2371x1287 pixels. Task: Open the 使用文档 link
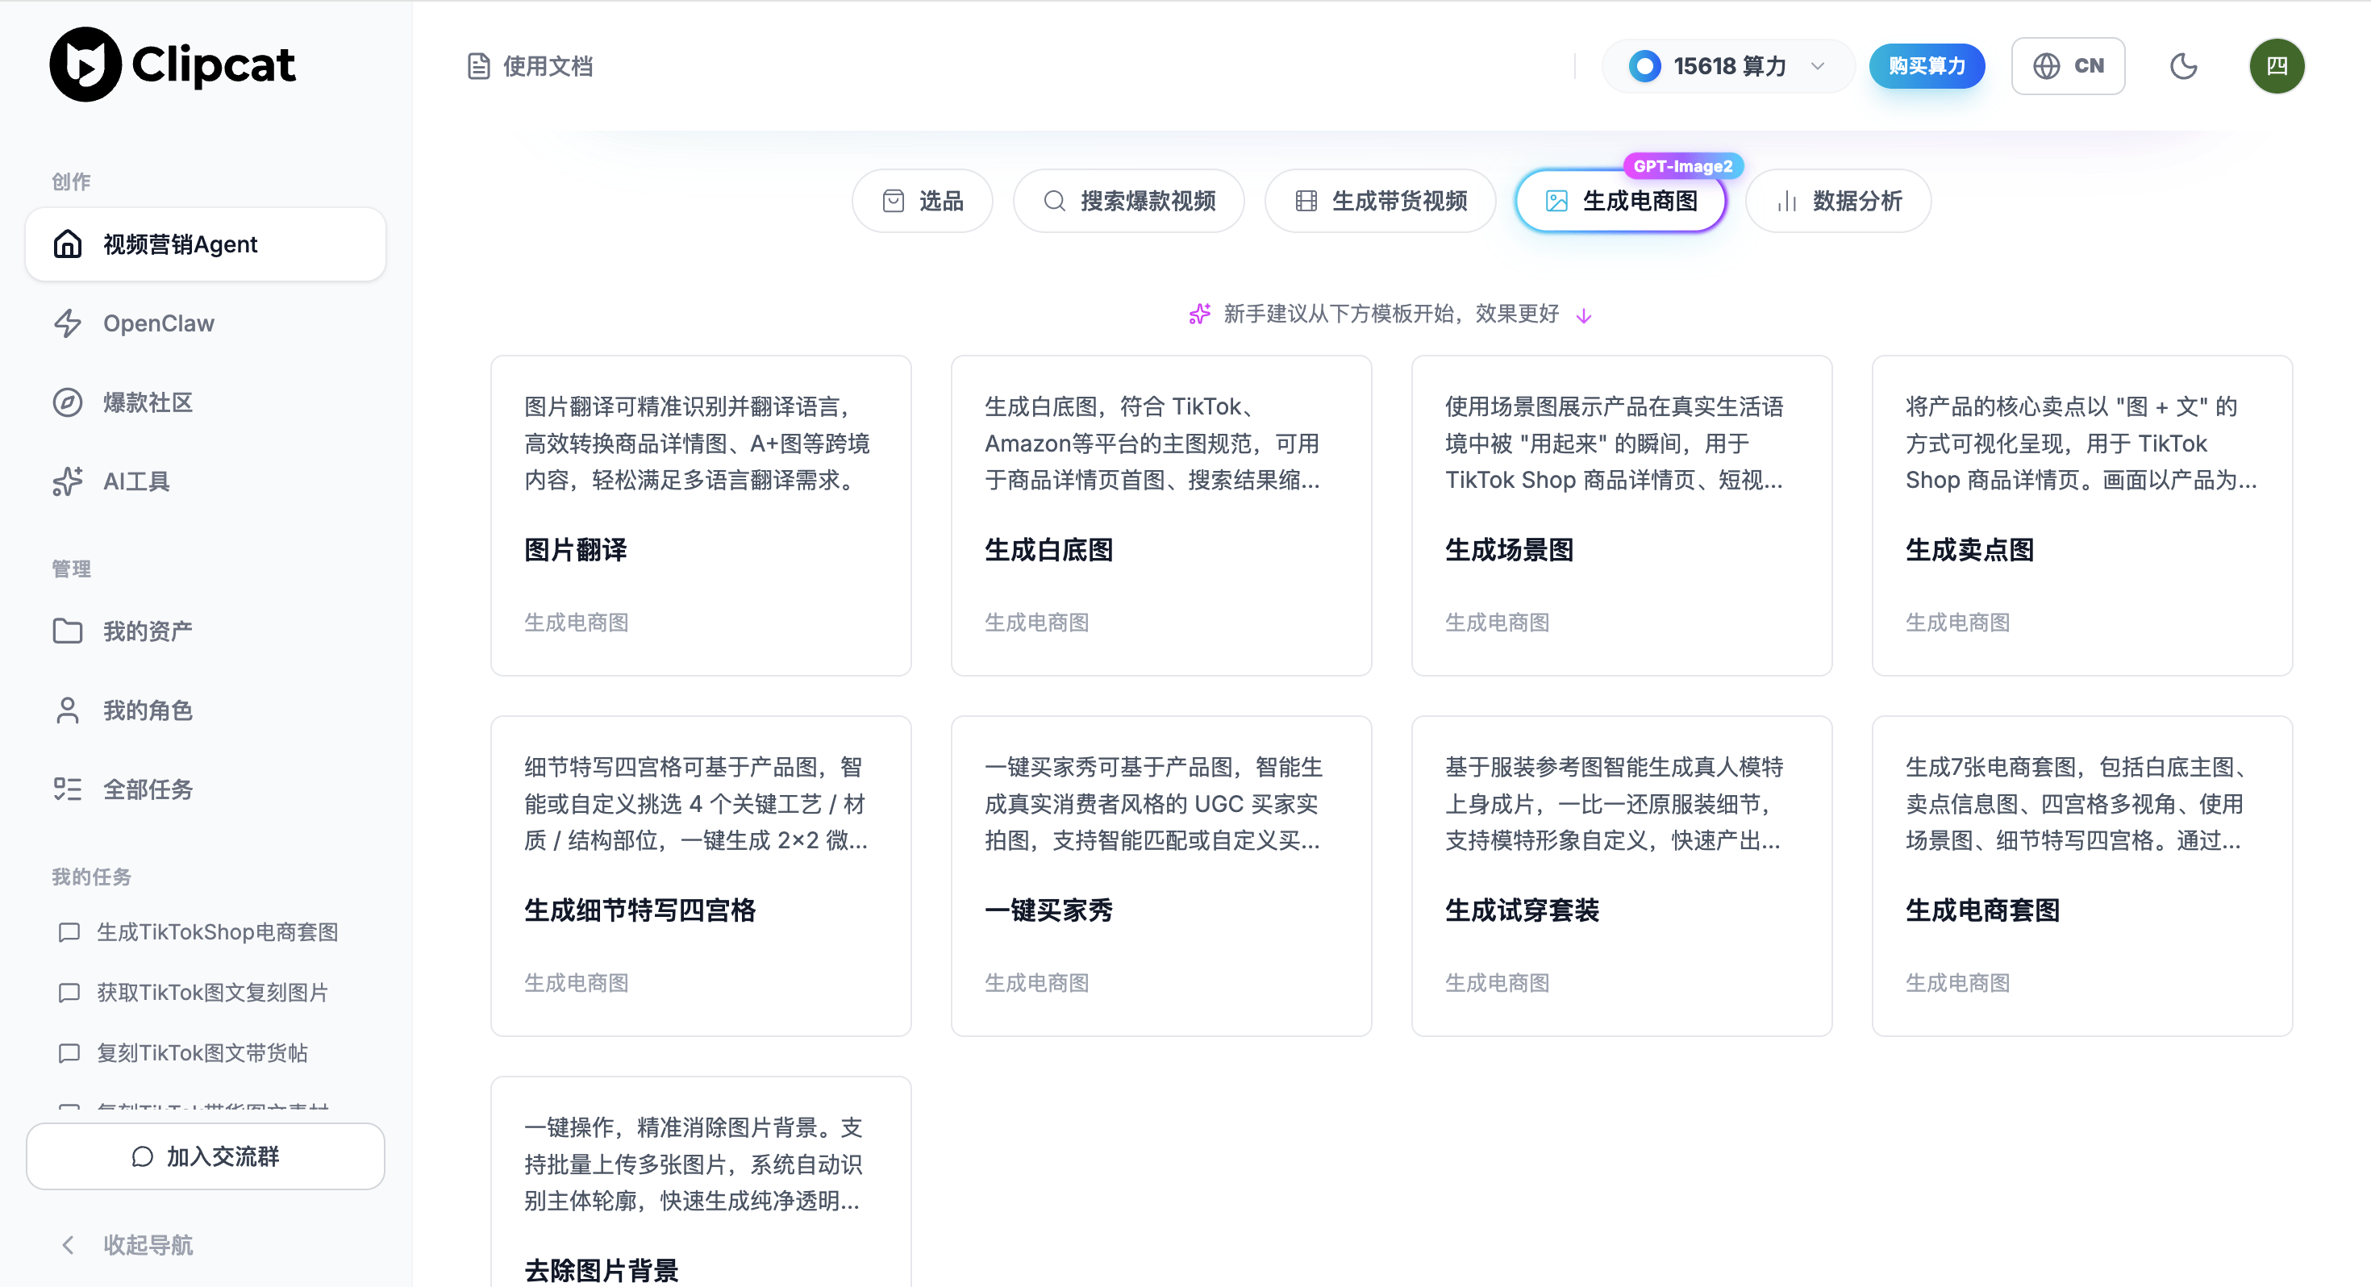click(x=529, y=66)
